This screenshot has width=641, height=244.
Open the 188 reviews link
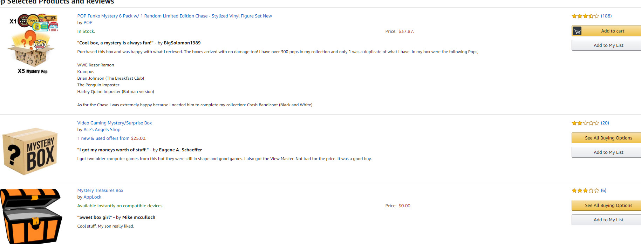point(606,16)
